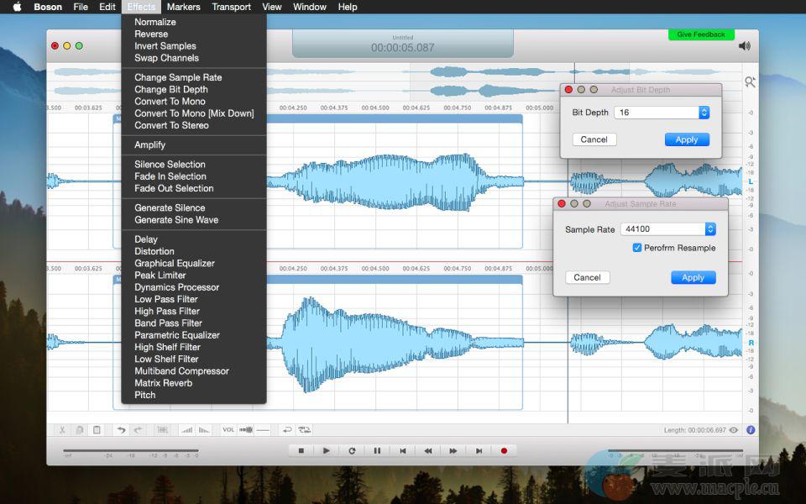Select Graphical Equalizer effect
This screenshot has height=504, width=806.
coord(175,263)
